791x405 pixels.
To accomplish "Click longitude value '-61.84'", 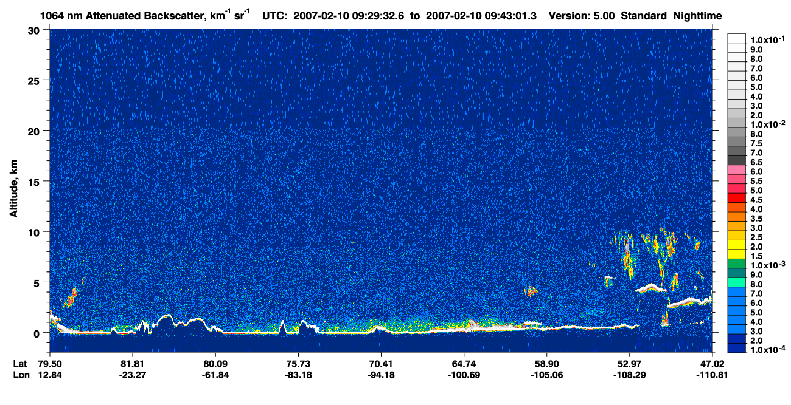I will [215, 375].
